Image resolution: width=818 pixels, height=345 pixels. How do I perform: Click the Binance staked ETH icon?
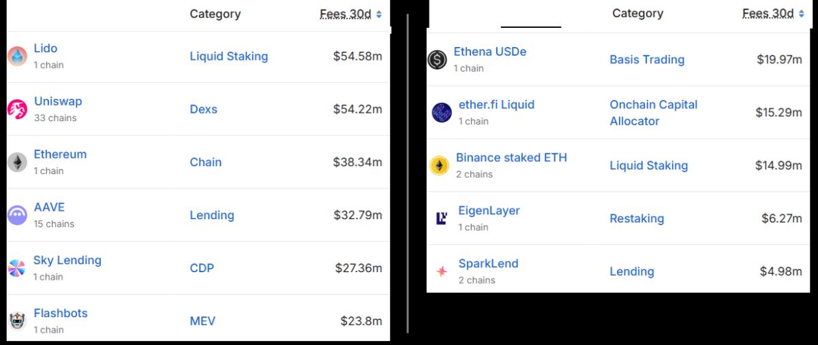(440, 165)
